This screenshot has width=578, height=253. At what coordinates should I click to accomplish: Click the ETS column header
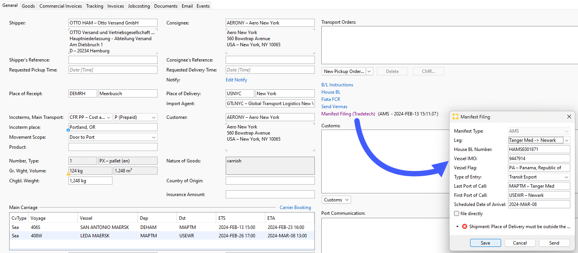[241, 218]
